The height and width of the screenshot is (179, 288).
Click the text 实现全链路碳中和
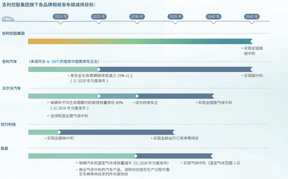click(253, 51)
